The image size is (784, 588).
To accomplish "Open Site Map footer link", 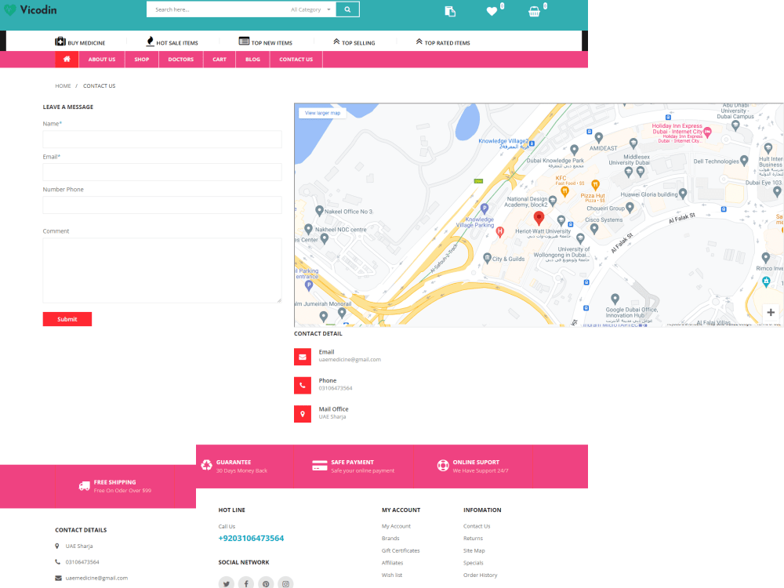I will [474, 550].
